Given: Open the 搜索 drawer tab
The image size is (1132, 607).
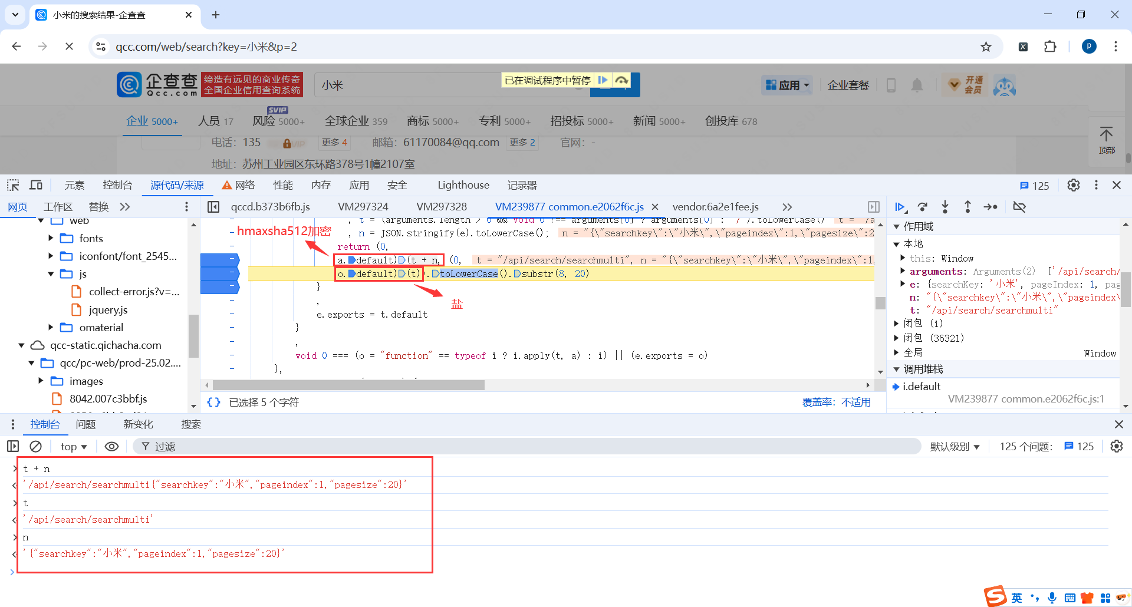Looking at the screenshot, I should pos(191,424).
